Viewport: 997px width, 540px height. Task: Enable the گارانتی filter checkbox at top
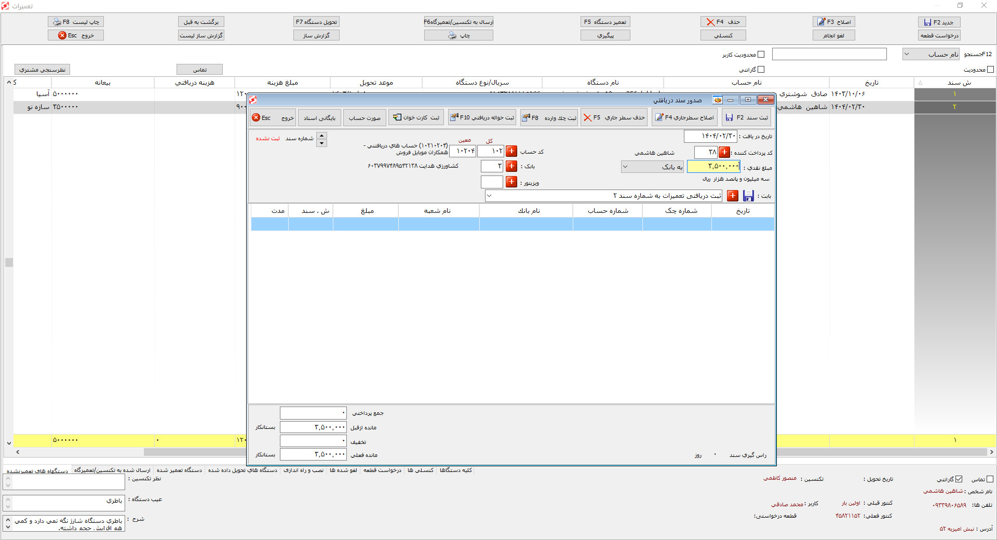click(x=761, y=70)
